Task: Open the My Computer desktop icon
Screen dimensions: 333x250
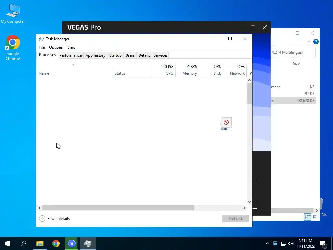Action: (13, 14)
